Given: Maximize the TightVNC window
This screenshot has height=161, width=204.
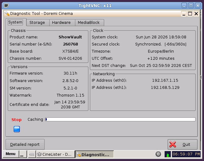Looking at the screenshot, I should [191, 6].
